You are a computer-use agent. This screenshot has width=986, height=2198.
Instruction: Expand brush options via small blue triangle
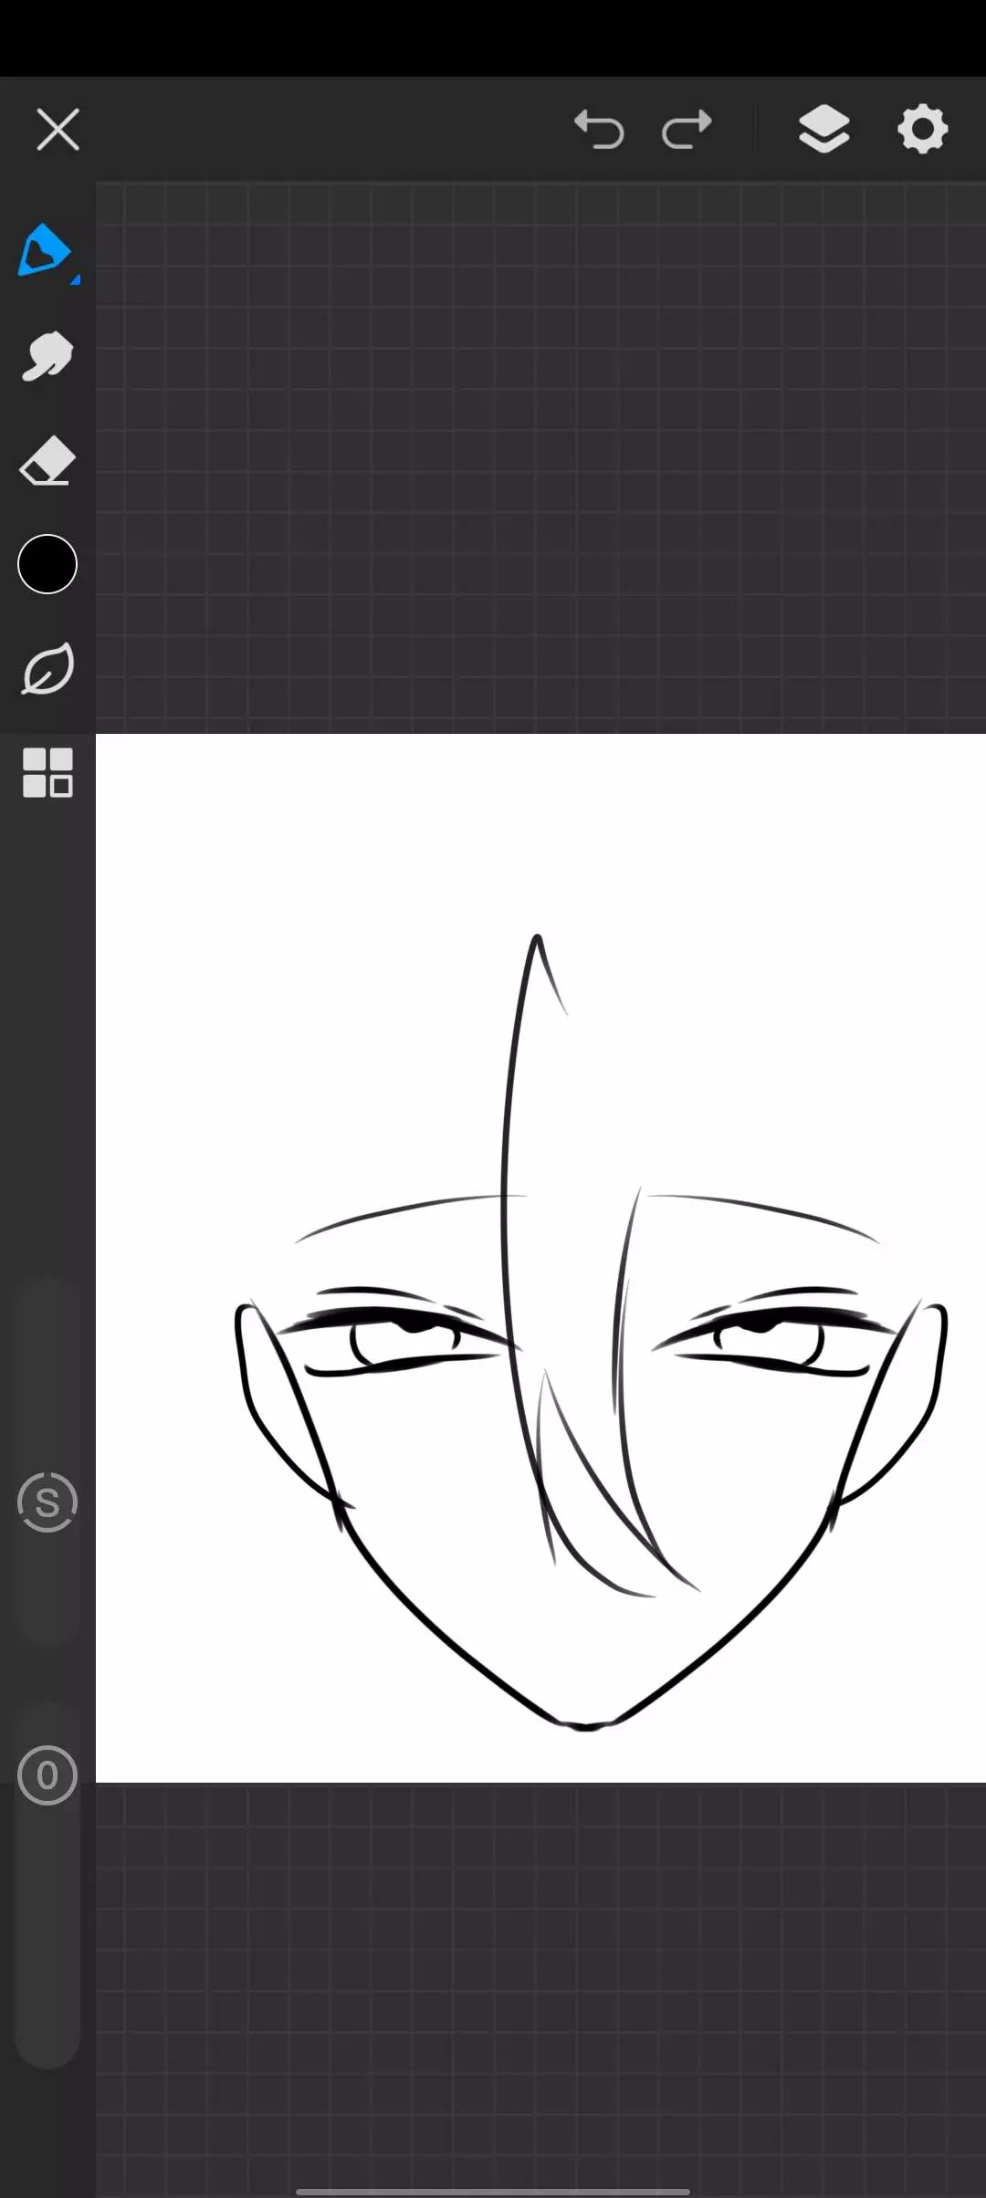(76, 279)
